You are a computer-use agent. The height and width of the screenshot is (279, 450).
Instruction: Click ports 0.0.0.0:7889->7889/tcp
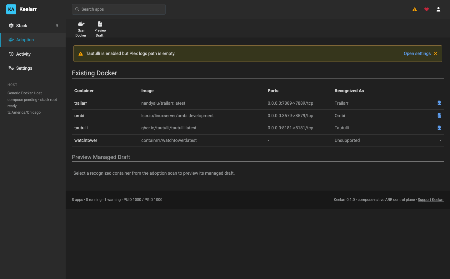point(290,103)
